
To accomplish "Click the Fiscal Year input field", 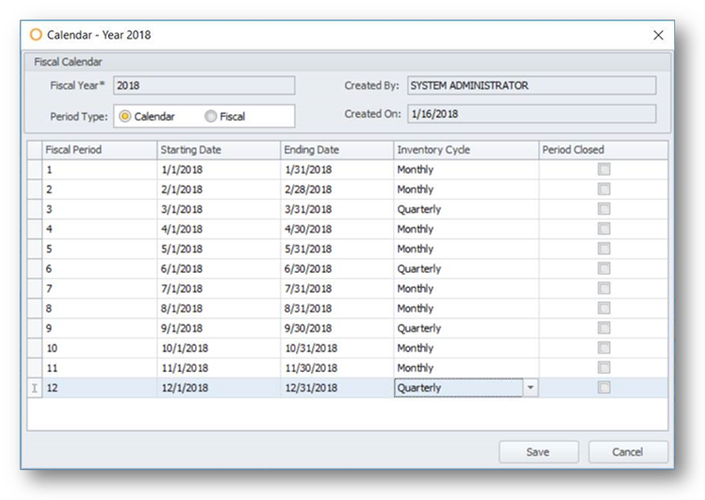I will [204, 86].
